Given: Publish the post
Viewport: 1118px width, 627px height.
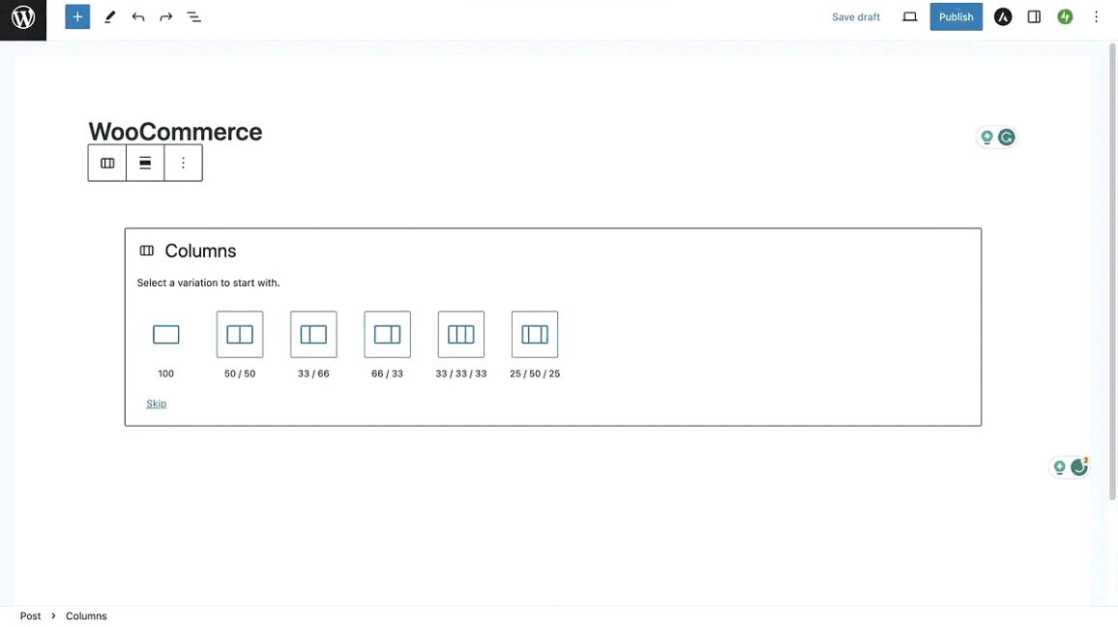Looking at the screenshot, I should pos(956,17).
